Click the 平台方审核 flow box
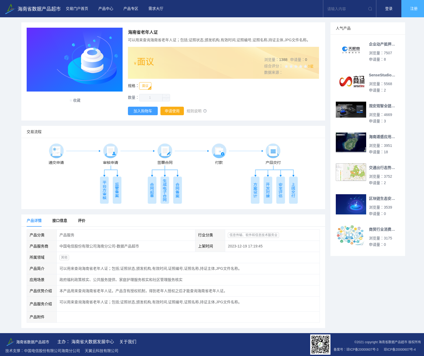 pyautogui.click(x=104, y=190)
